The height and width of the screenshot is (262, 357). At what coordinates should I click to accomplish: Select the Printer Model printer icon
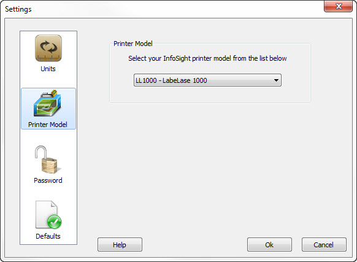click(48, 103)
